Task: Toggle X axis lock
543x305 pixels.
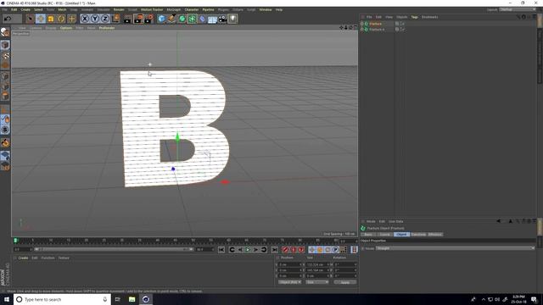Action: 85,19
